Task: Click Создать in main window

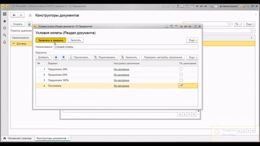Action: point(18,24)
